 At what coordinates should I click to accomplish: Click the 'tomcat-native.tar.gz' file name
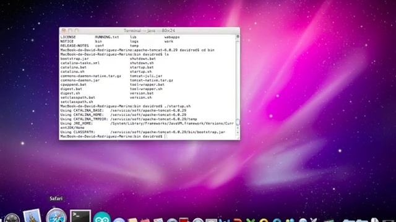152,80
